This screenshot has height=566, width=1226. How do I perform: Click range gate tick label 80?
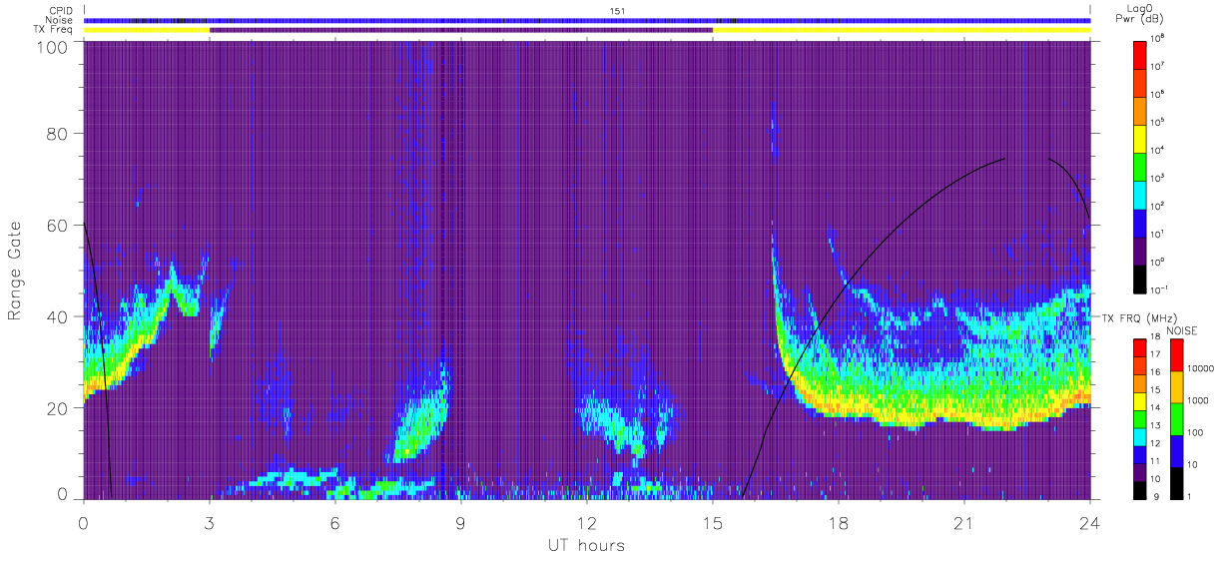coord(57,133)
